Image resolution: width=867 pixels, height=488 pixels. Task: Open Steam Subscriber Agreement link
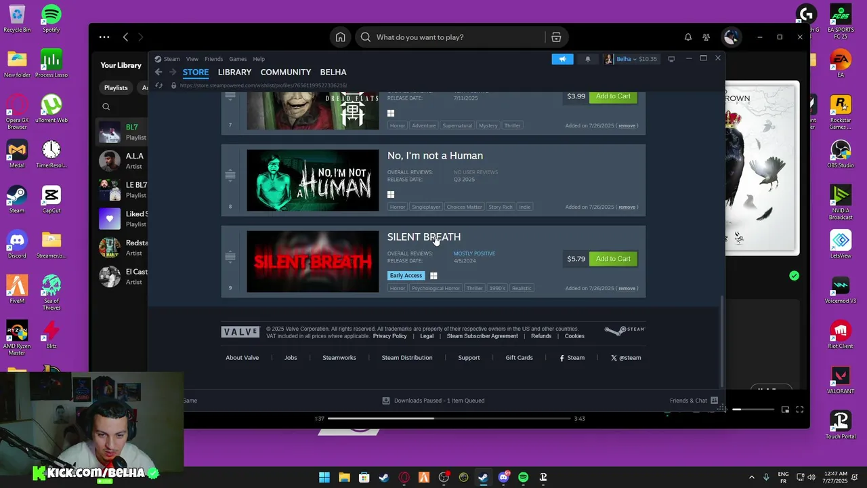click(482, 336)
